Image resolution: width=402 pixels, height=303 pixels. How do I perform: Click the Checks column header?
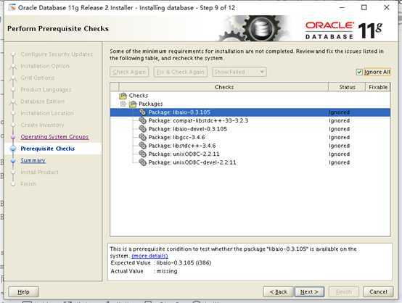point(224,87)
